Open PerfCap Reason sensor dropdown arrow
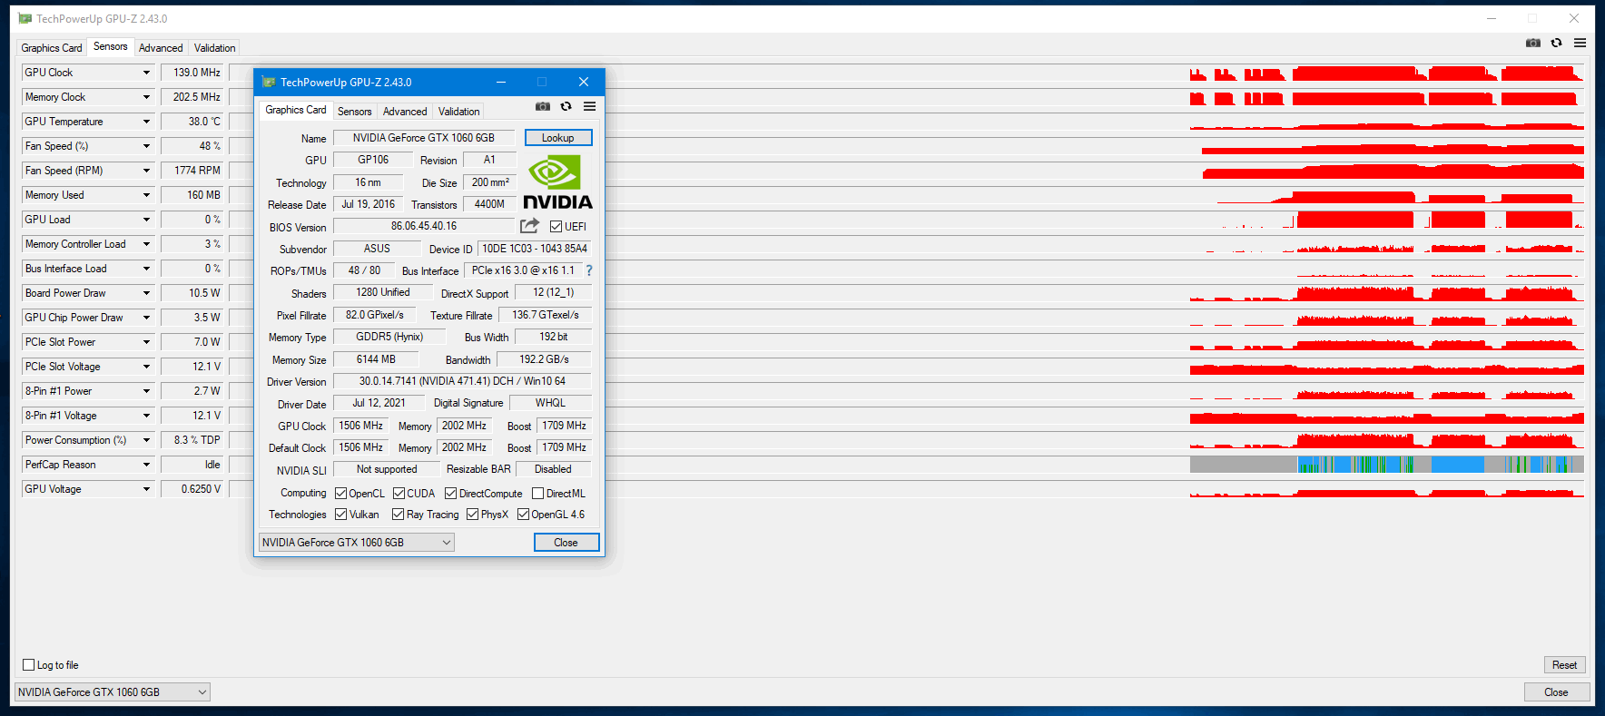 [146, 465]
